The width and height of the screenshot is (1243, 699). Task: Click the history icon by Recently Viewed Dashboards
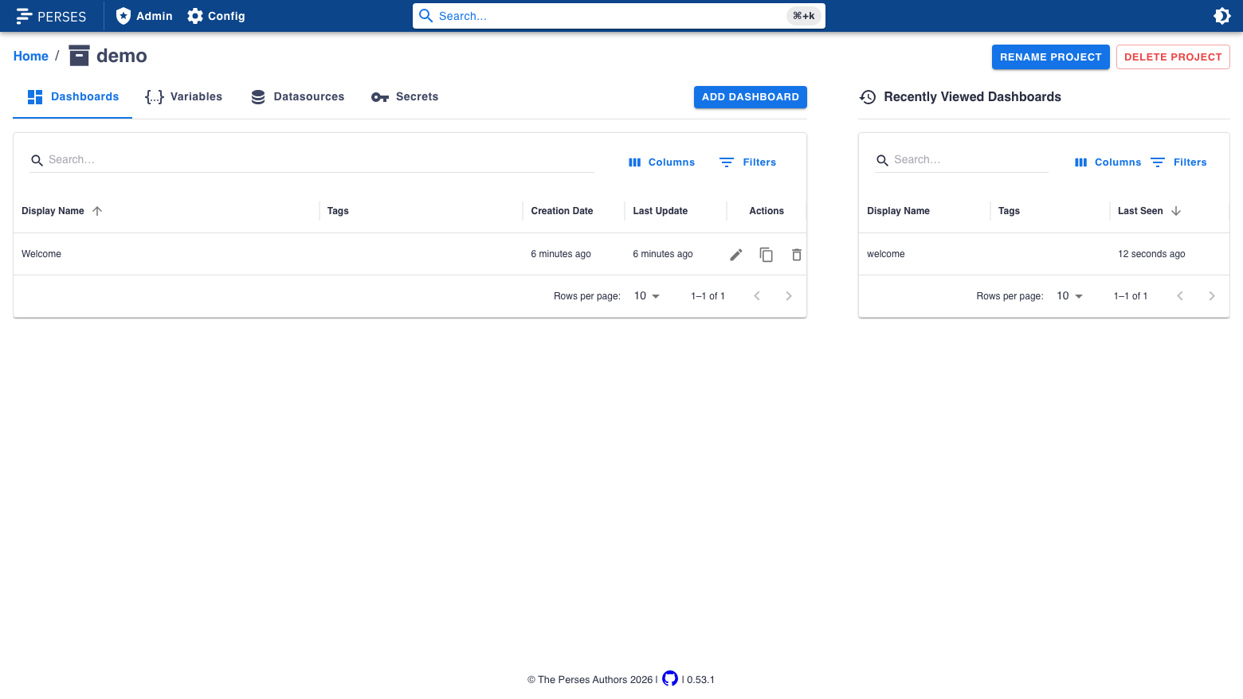point(868,97)
